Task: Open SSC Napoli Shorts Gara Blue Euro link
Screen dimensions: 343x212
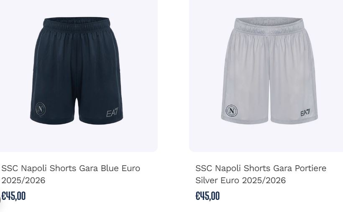Action: [71, 168]
